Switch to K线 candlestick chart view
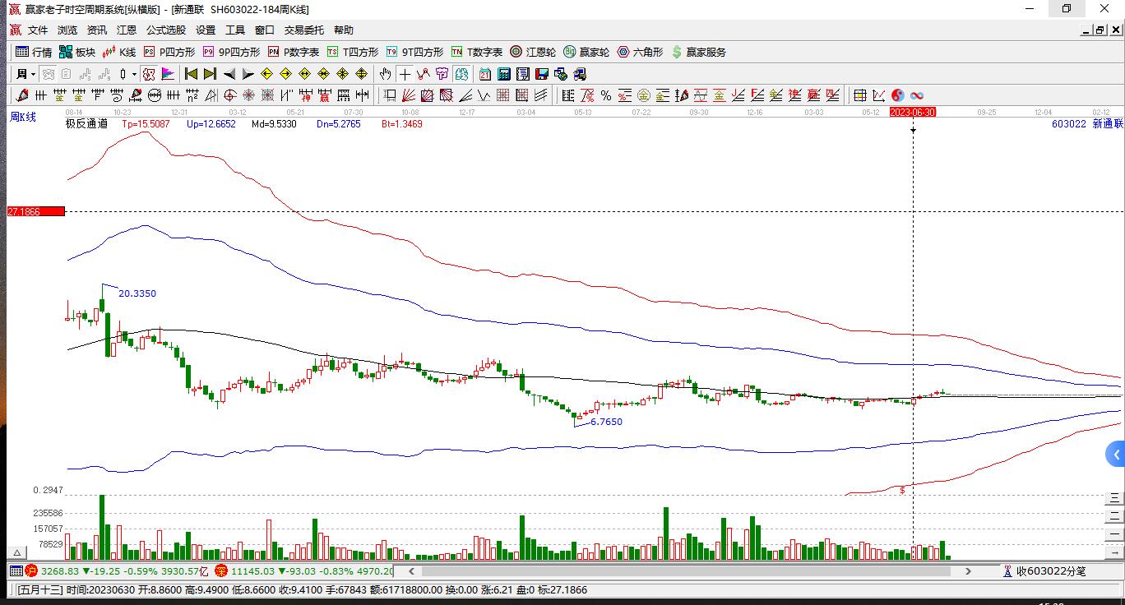This screenshot has height=605, width=1125. point(119,52)
